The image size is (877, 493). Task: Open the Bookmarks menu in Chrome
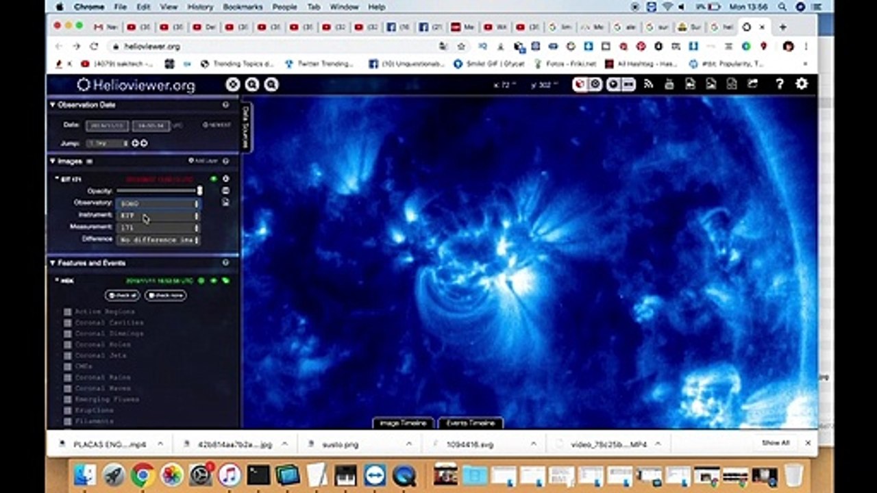click(x=243, y=7)
